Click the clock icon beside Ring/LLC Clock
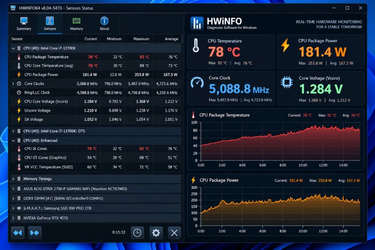Image resolution: width=375 pixels, height=250 pixels. [19, 93]
